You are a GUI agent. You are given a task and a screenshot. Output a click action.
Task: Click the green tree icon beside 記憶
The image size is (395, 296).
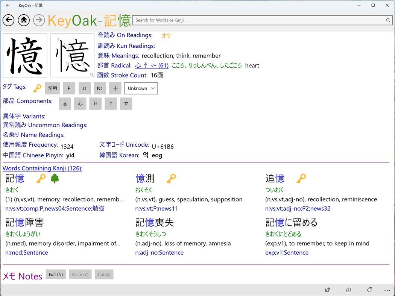tap(55, 179)
